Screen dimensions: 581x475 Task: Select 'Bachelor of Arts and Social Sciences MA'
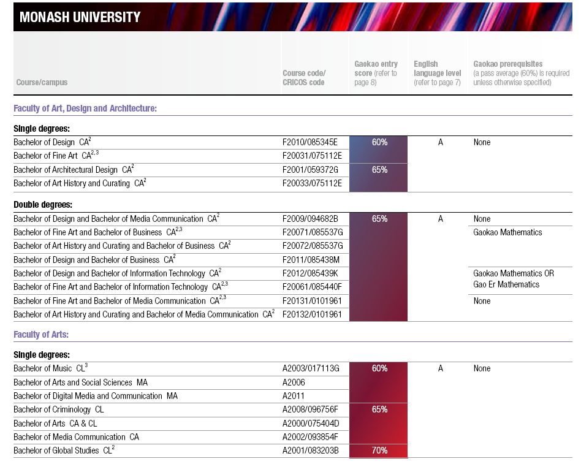(80, 382)
